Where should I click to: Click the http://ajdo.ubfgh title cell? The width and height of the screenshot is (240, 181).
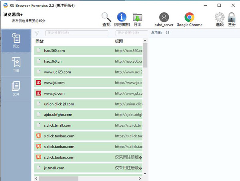tap(128, 115)
